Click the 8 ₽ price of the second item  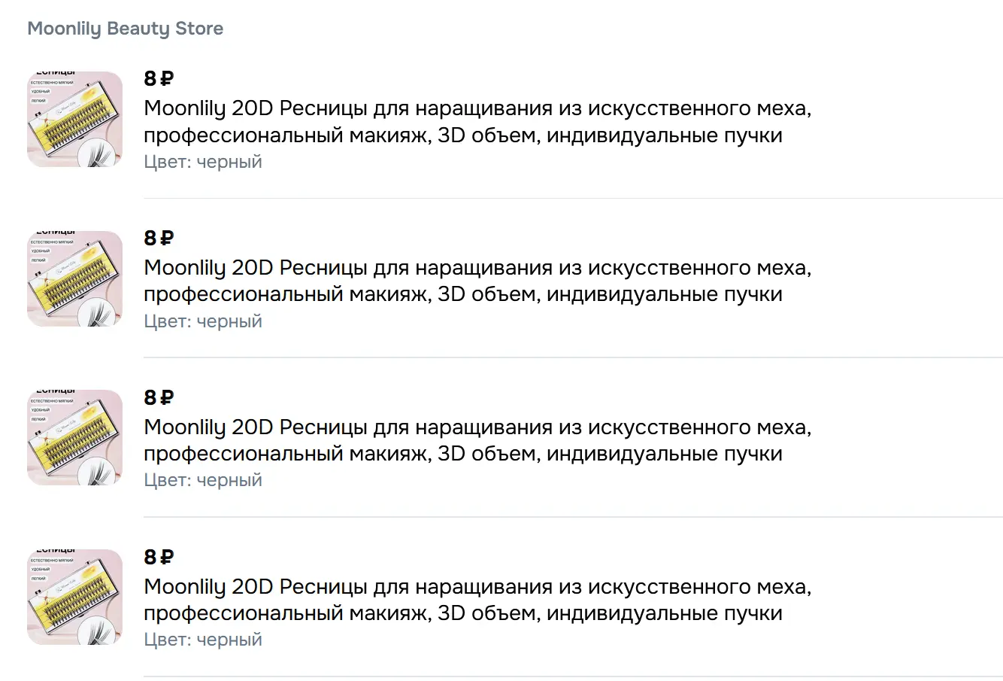pos(159,238)
